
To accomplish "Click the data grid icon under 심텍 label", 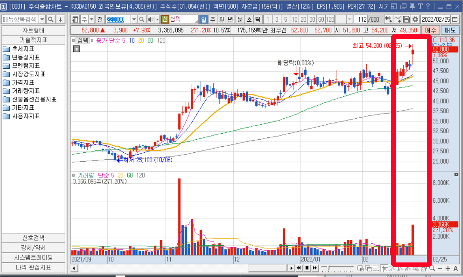I will coord(76,48).
